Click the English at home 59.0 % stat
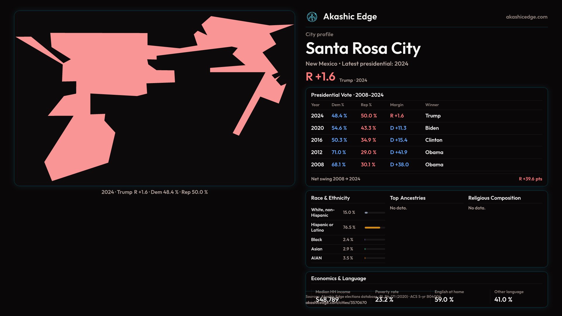562x316 pixels. click(444, 300)
